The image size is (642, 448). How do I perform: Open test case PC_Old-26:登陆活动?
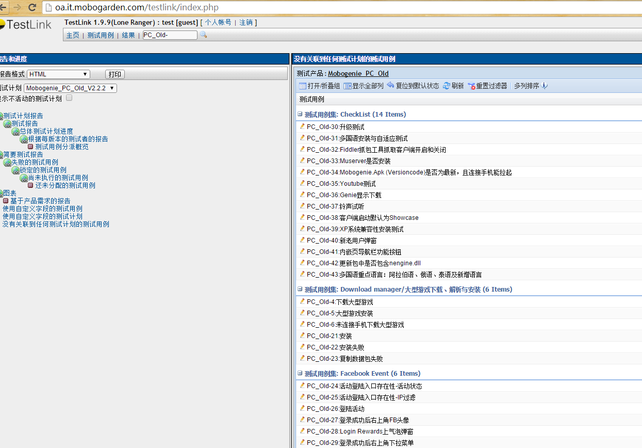335,409
